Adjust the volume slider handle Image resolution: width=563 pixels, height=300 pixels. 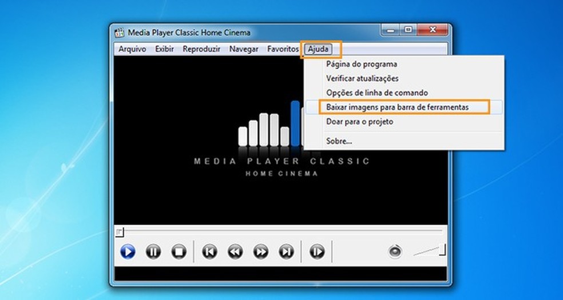[442, 250]
